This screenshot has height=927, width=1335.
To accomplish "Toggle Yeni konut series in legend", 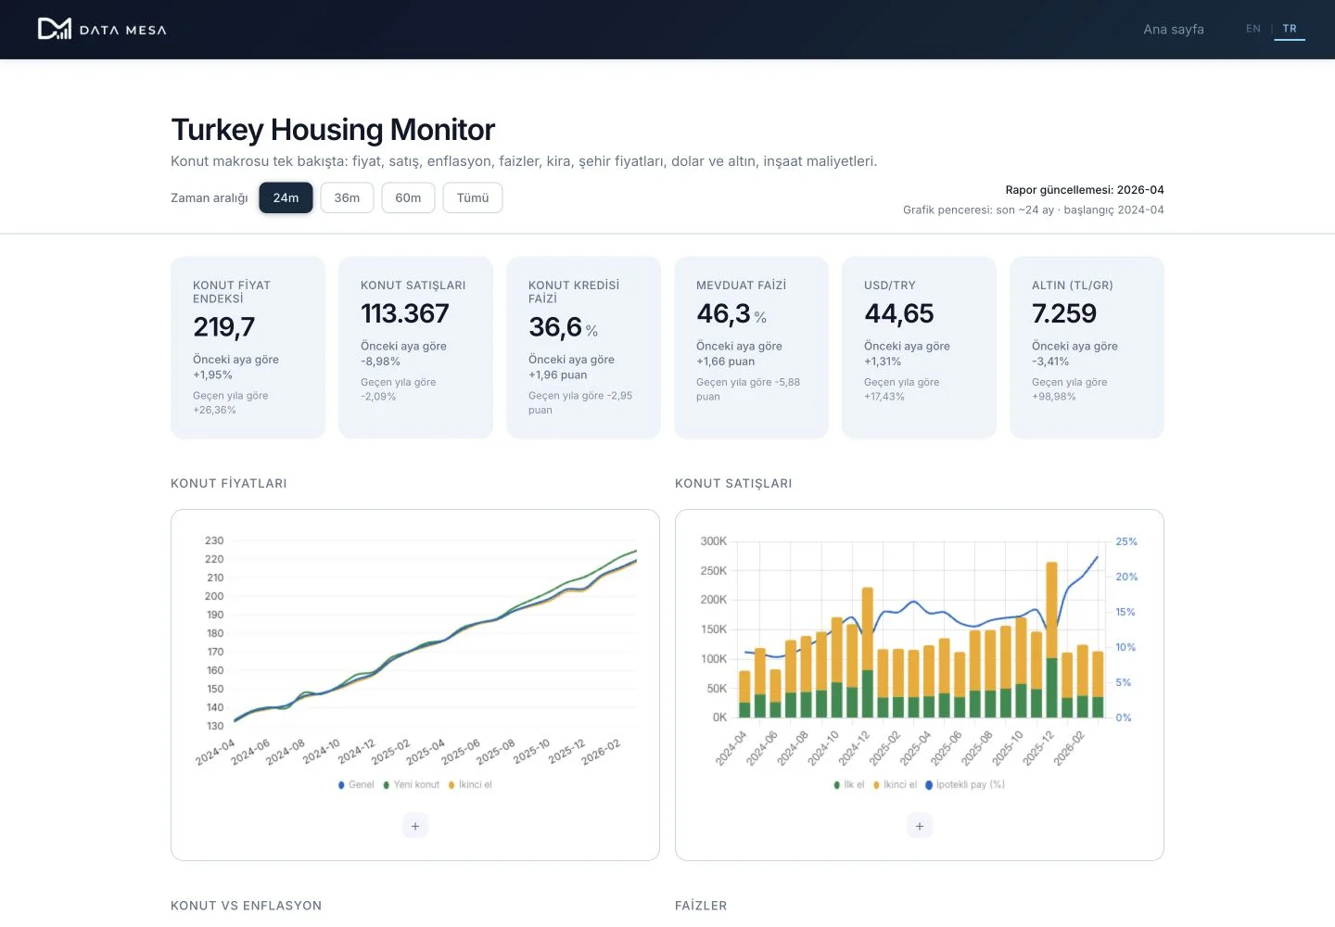I will (412, 784).
